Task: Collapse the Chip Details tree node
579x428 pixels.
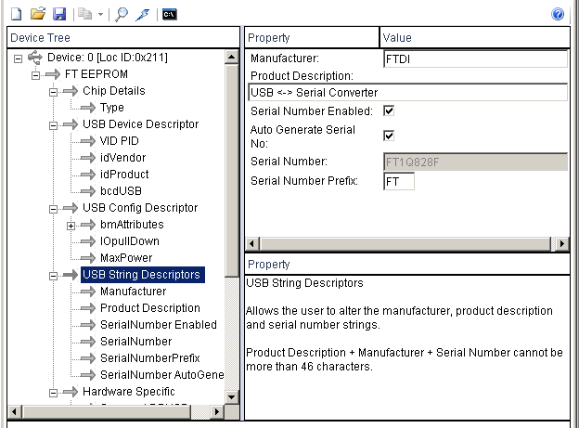Action: (54, 91)
